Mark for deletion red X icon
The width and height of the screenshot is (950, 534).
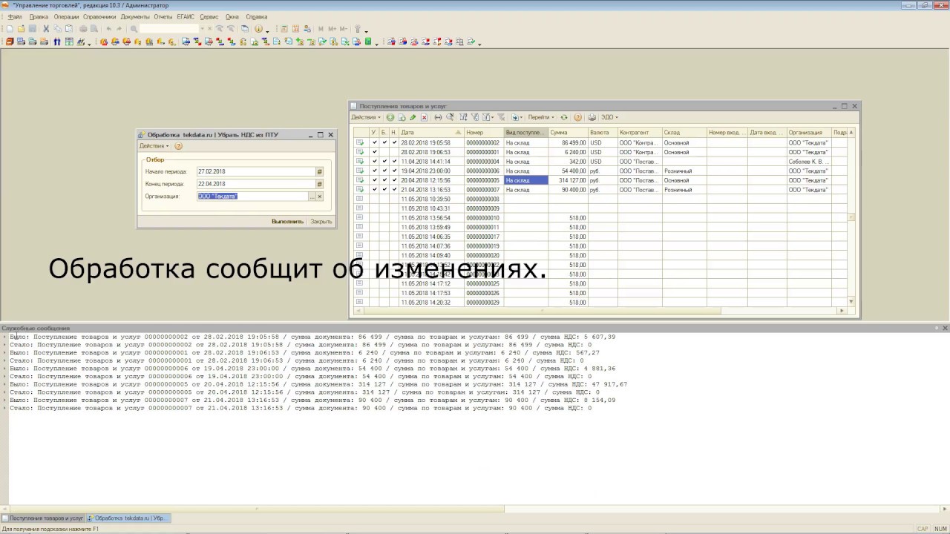(424, 117)
